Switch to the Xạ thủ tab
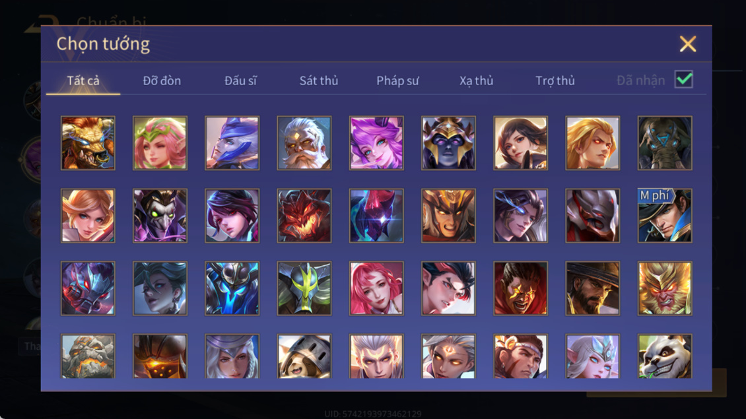The height and width of the screenshot is (419, 746). (476, 81)
